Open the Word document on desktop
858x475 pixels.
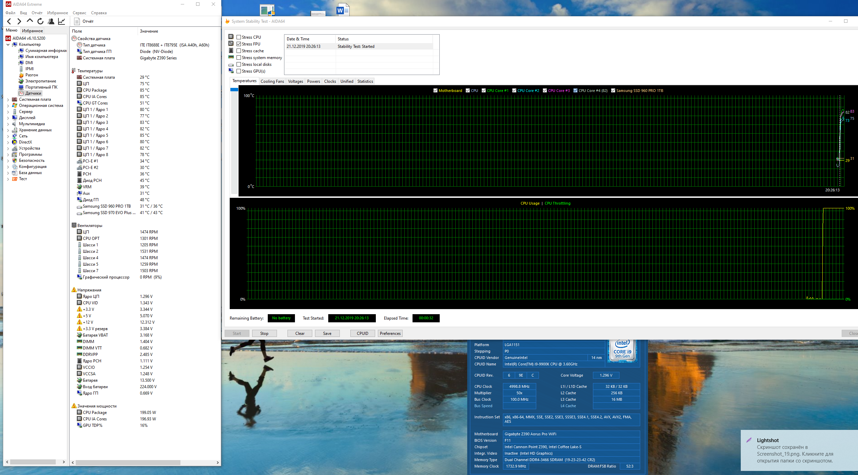pyautogui.click(x=343, y=10)
